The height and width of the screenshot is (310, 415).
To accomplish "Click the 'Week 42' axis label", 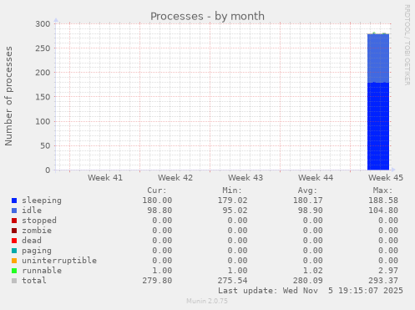I will pos(175,178).
